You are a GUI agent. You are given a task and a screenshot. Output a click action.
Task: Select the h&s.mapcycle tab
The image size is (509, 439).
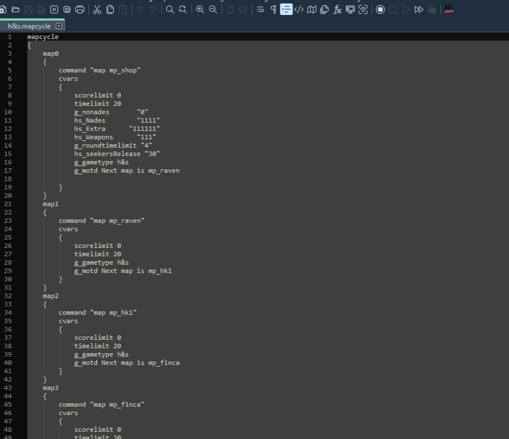click(x=29, y=26)
